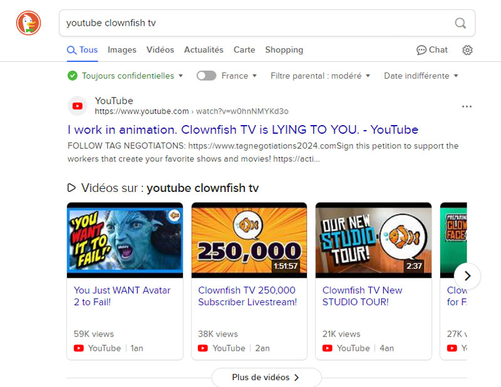Open the France region dropdown
The width and height of the screenshot is (501, 387).
click(239, 76)
